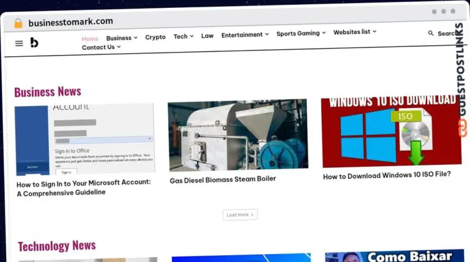Click the Windows to ISO Download thumbnail
The height and width of the screenshot is (262, 470).
point(390,131)
